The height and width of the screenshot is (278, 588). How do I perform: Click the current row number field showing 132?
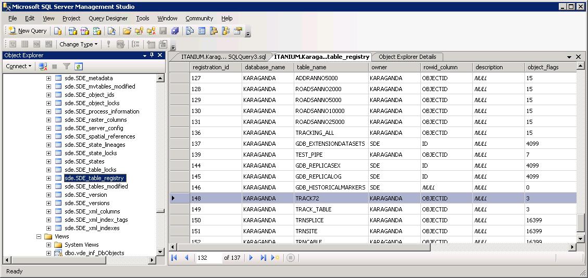pyautogui.click(x=209, y=258)
